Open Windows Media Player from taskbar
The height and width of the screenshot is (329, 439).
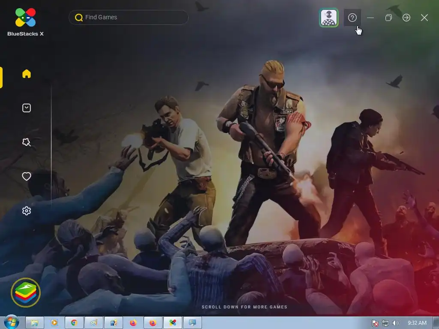(54, 323)
